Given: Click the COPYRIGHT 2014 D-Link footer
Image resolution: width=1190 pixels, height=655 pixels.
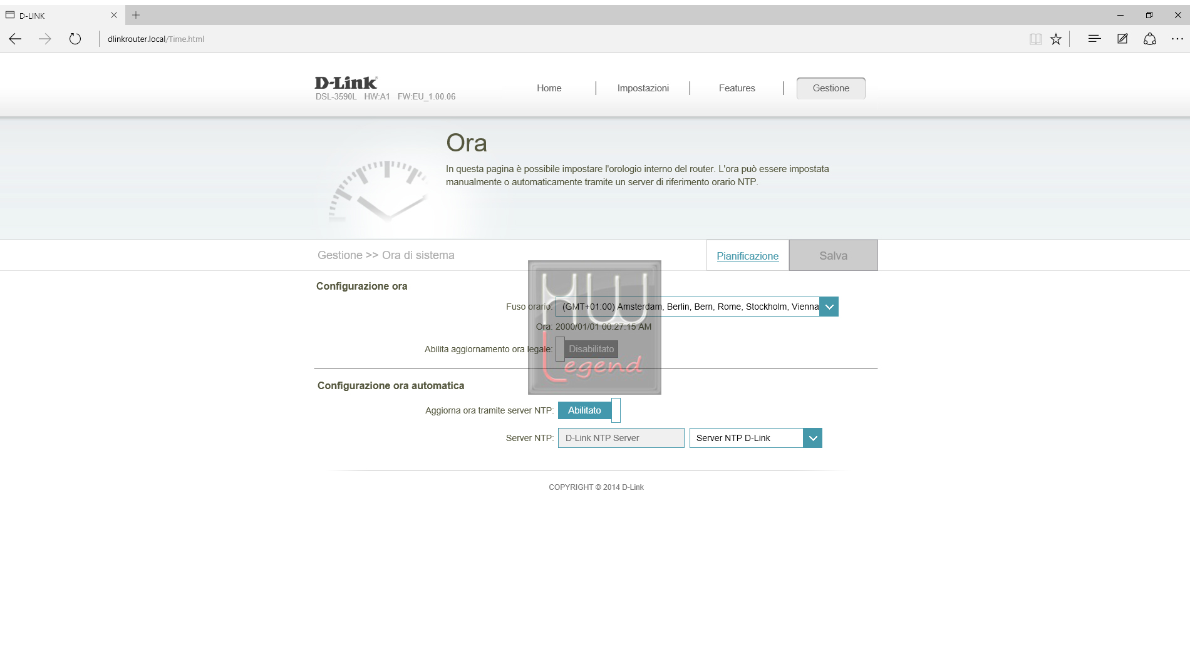Looking at the screenshot, I should click(x=596, y=487).
